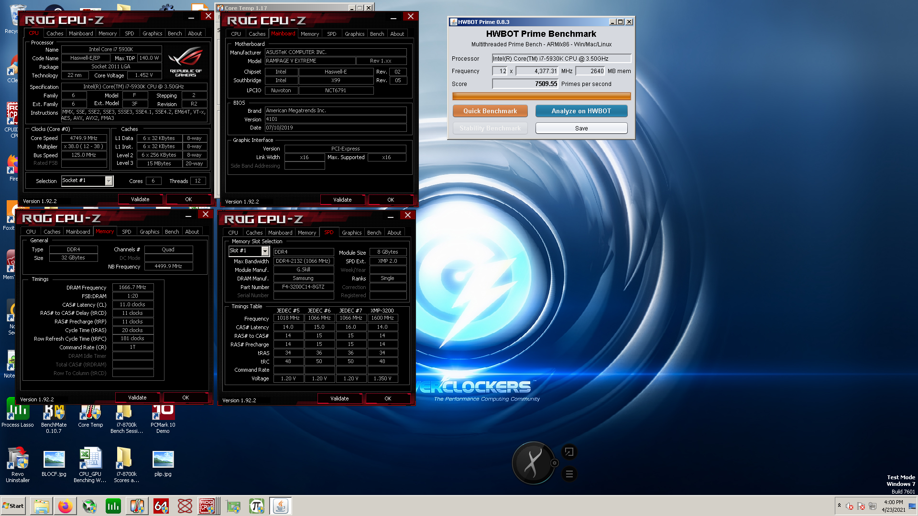
Task: Click Republic of Gamers logo in CPU tab
Action: pyautogui.click(x=186, y=61)
